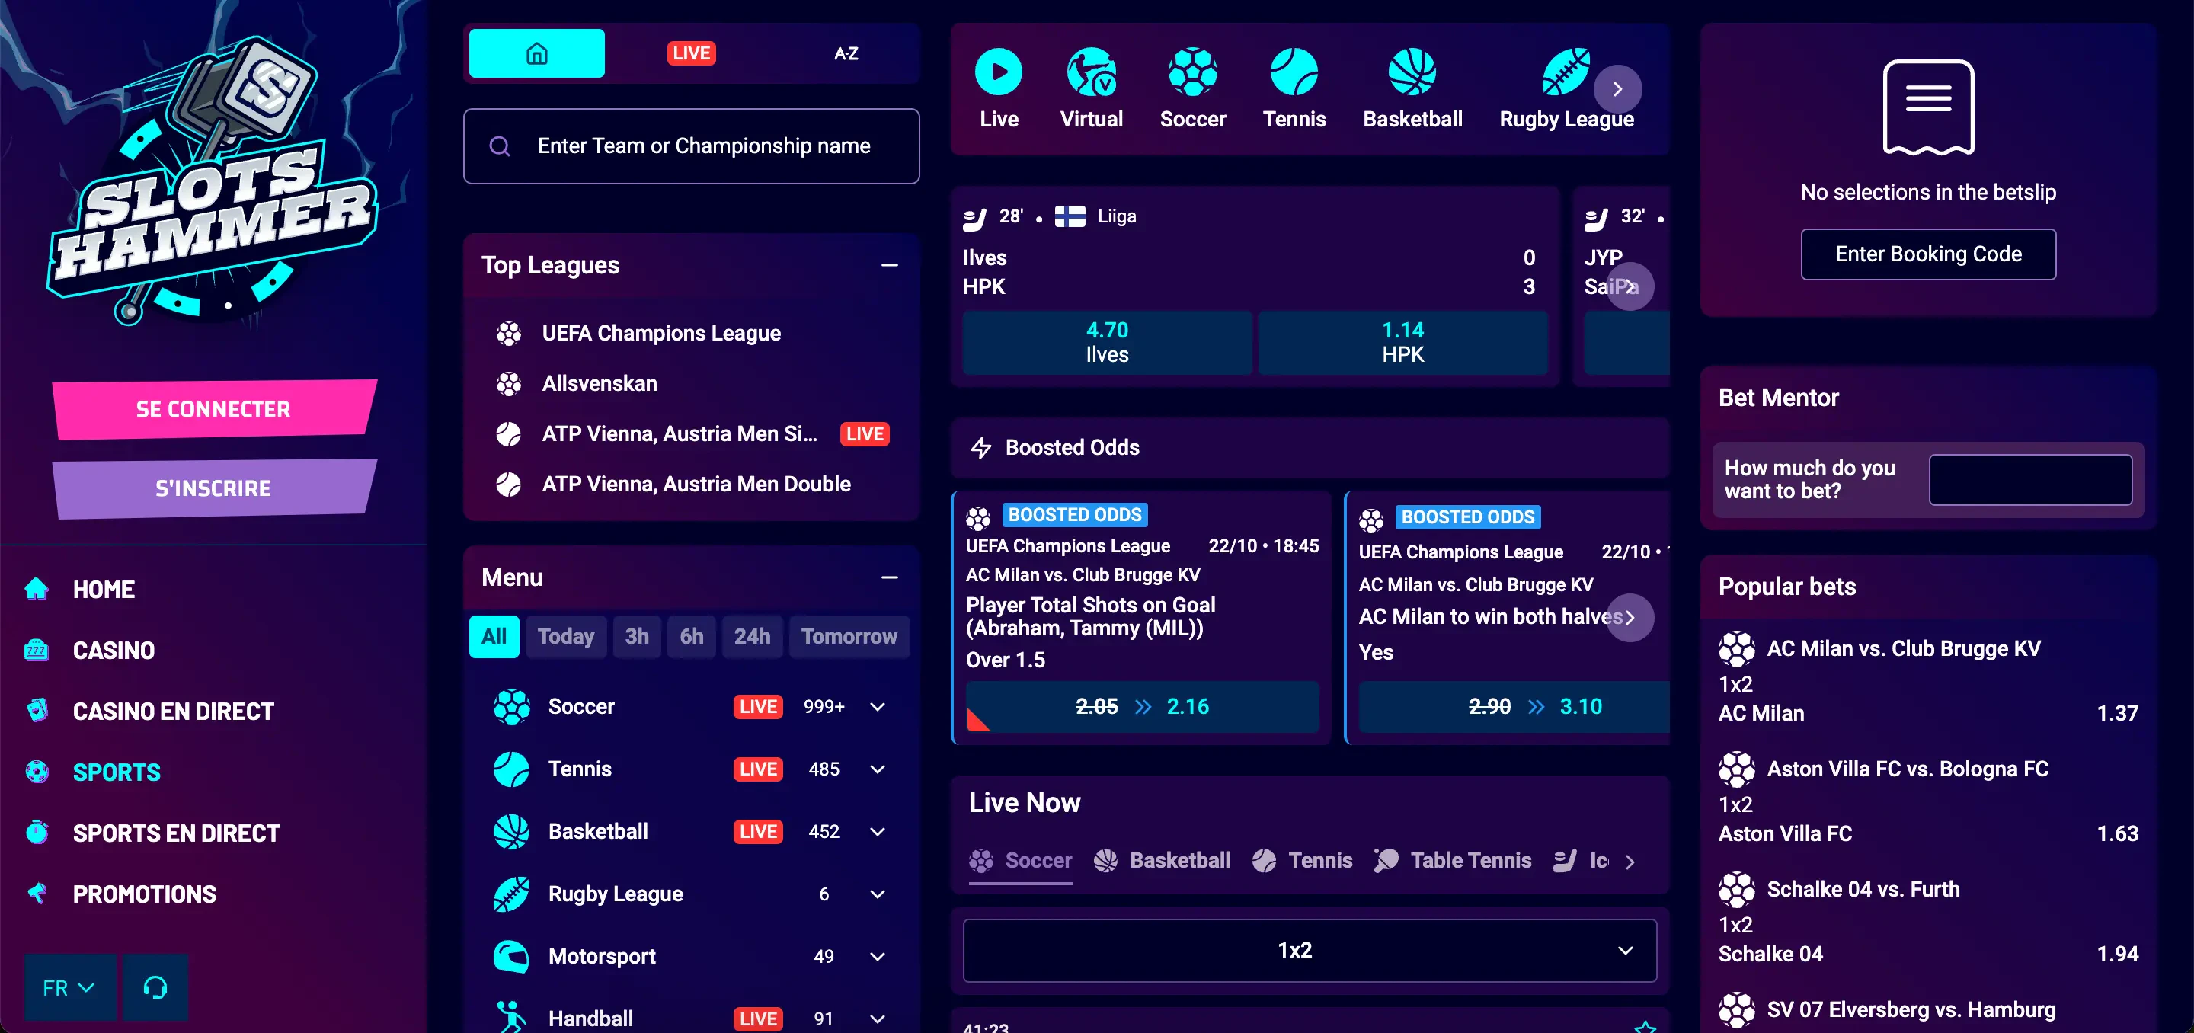Viewport: 2194px width, 1033px height.
Task: Click the Enter Booking Code button
Action: [x=1928, y=254]
